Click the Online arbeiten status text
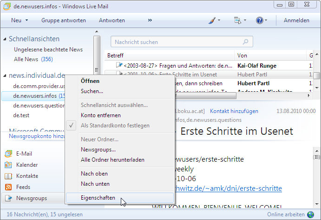The width and height of the screenshot is (321, 220). pyautogui.click(x=286, y=214)
